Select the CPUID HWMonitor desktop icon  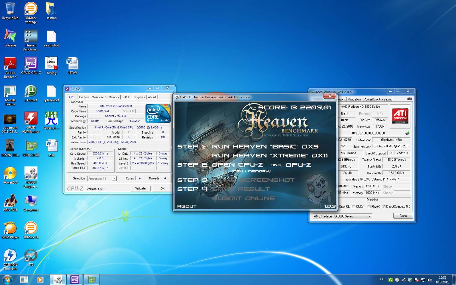(31, 123)
